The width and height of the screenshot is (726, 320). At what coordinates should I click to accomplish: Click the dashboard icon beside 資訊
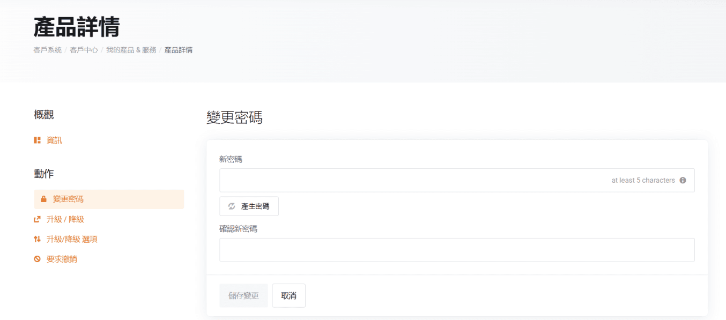click(x=38, y=140)
